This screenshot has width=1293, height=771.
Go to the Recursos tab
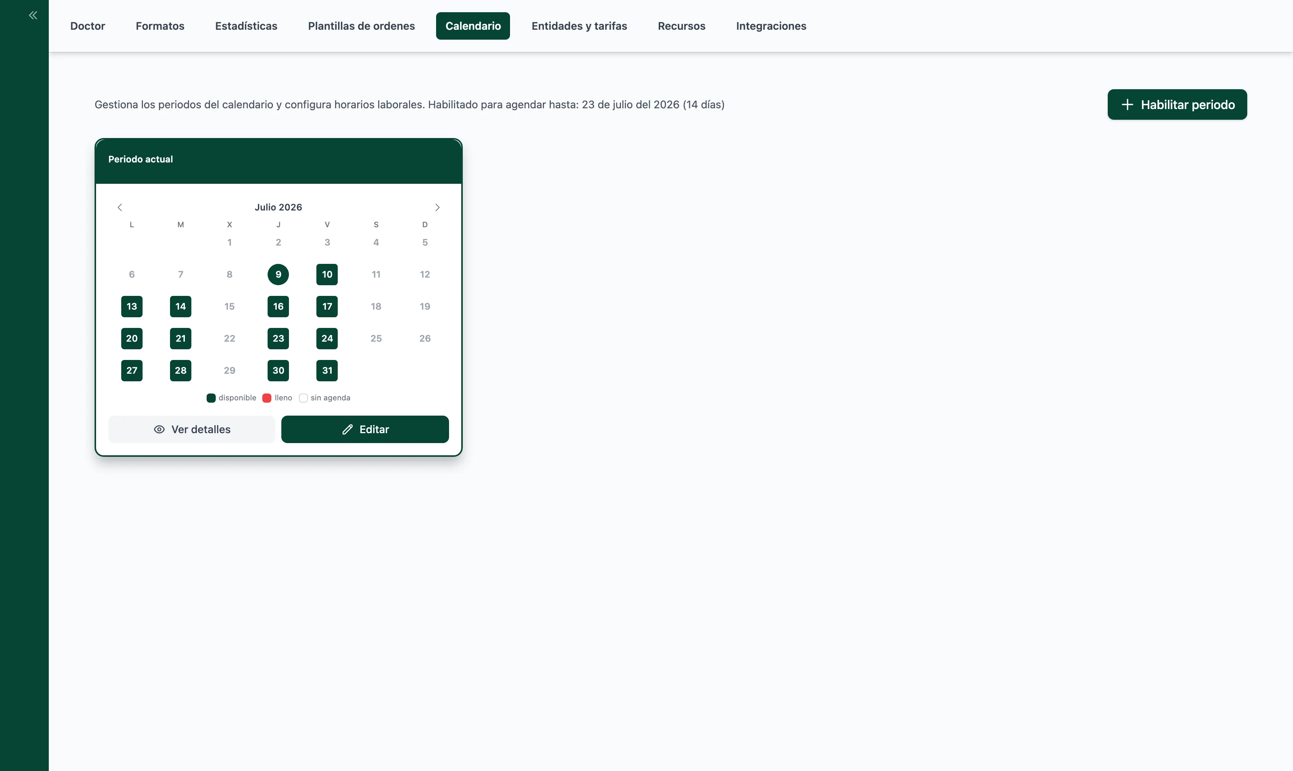682,26
